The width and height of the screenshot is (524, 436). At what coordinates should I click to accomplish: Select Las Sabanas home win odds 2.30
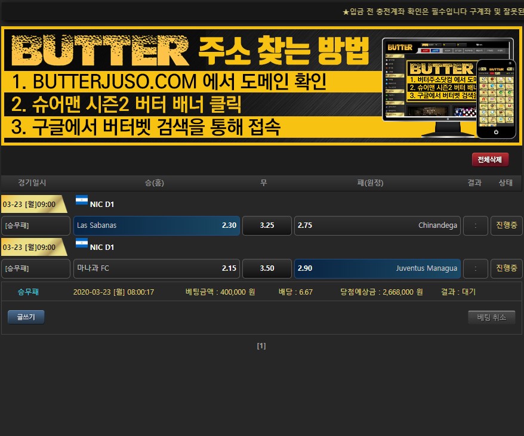click(x=156, y=225)
